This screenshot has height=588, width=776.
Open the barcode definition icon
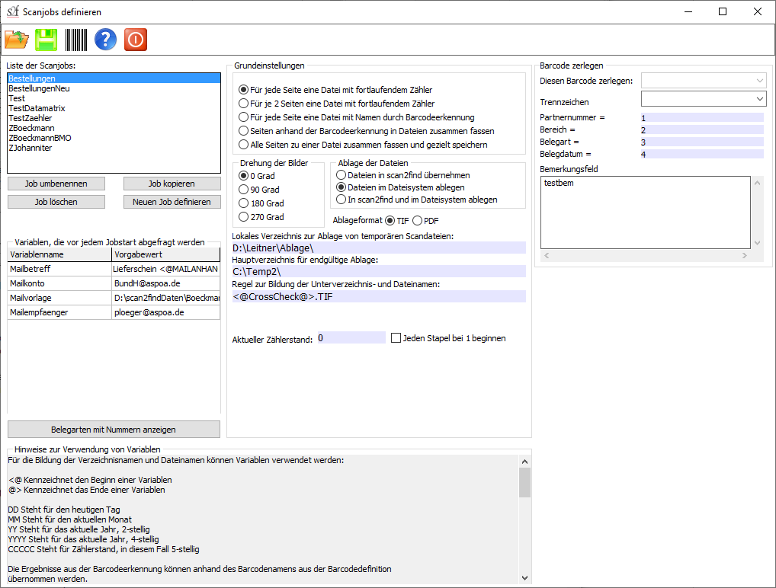point(76,40)
